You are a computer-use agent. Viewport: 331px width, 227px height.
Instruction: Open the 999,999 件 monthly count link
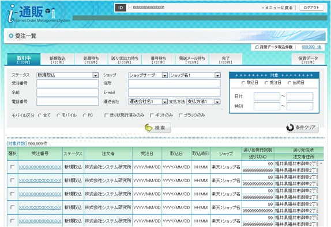pos(311,47)
